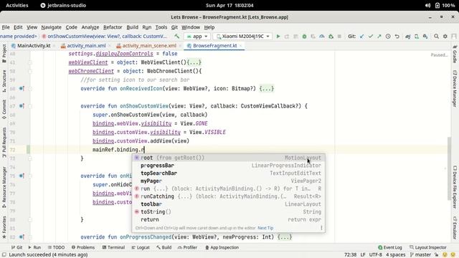
Task: Open the Pull Requests tool window
Action: point(4,142)
